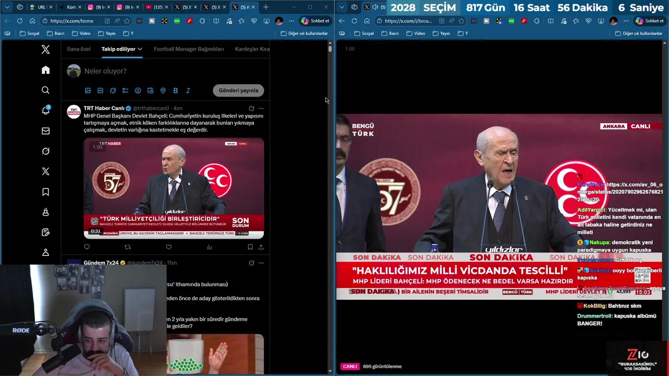
Task: Switch to the Sana özel tab
Action: (x=78, y=49)
